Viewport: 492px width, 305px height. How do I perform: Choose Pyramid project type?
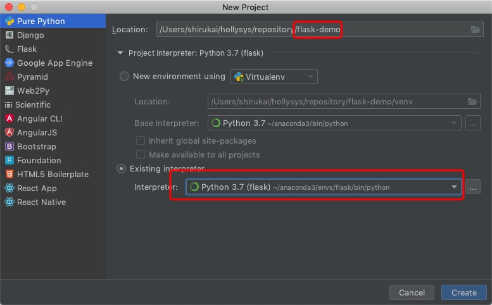coord(53,77)
